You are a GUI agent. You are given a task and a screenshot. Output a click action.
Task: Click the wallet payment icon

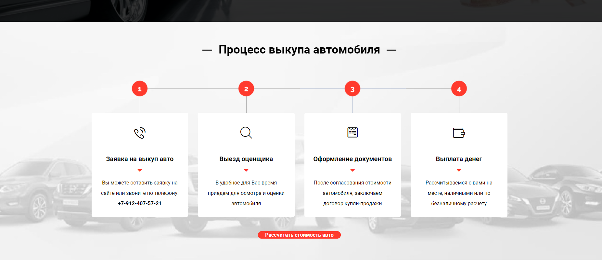(x=459, y=133)
